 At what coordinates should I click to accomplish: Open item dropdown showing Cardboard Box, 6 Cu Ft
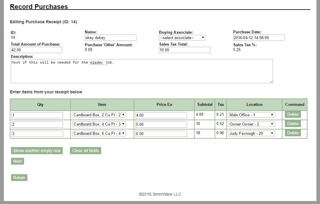99,133
